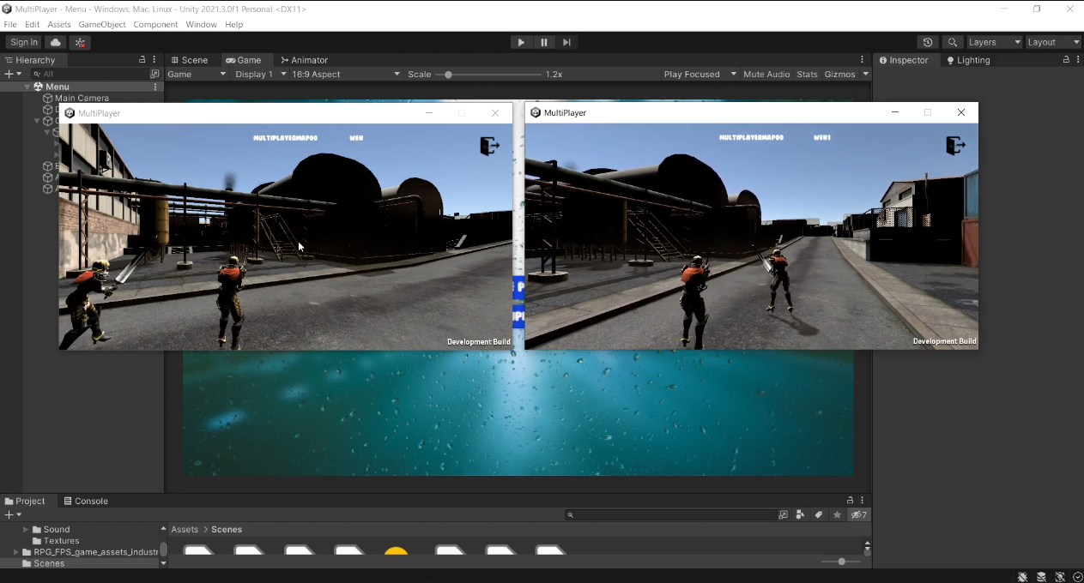Toggle the Inspector panel lock icon
1084x583 pixels.
(1066, 60)
